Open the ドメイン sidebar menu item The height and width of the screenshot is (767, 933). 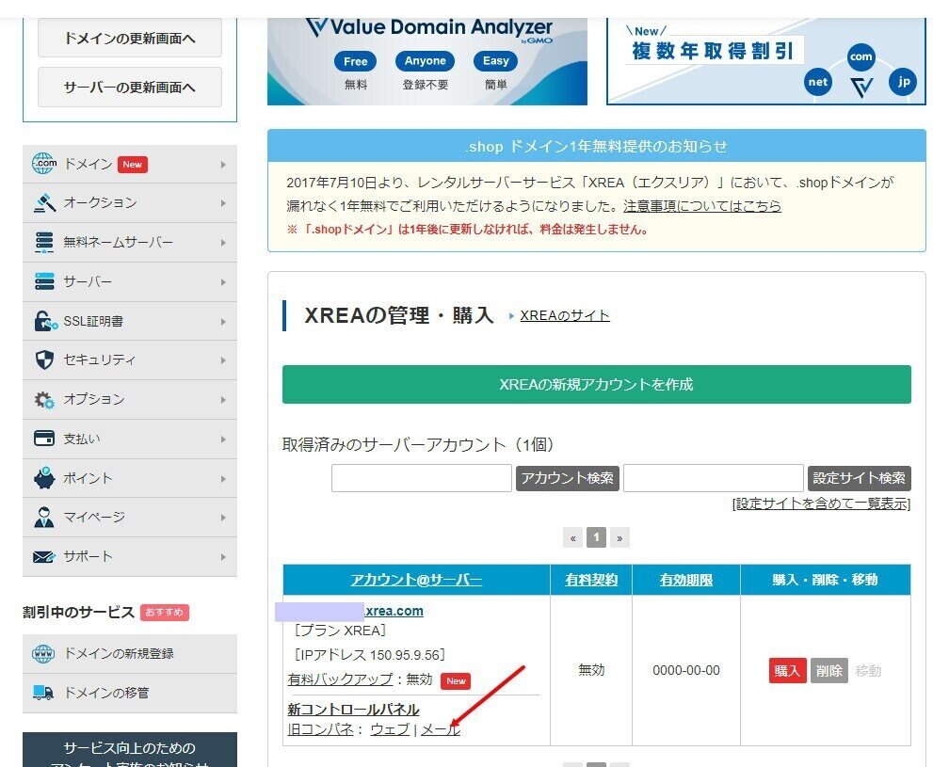[130, 164]
